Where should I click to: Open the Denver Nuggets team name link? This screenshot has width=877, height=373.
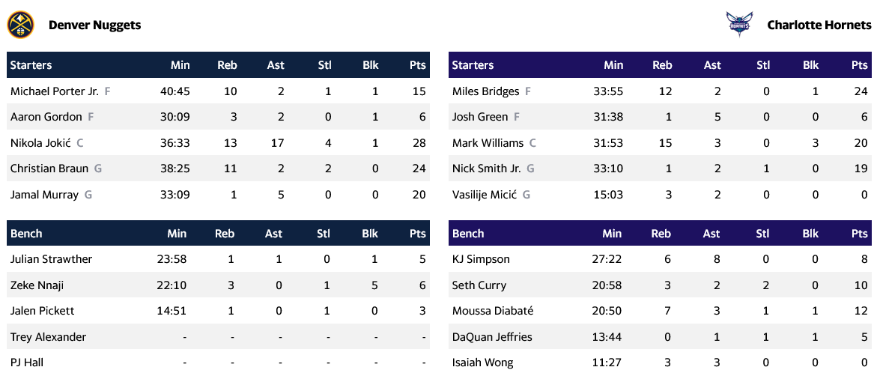point(94,25)
